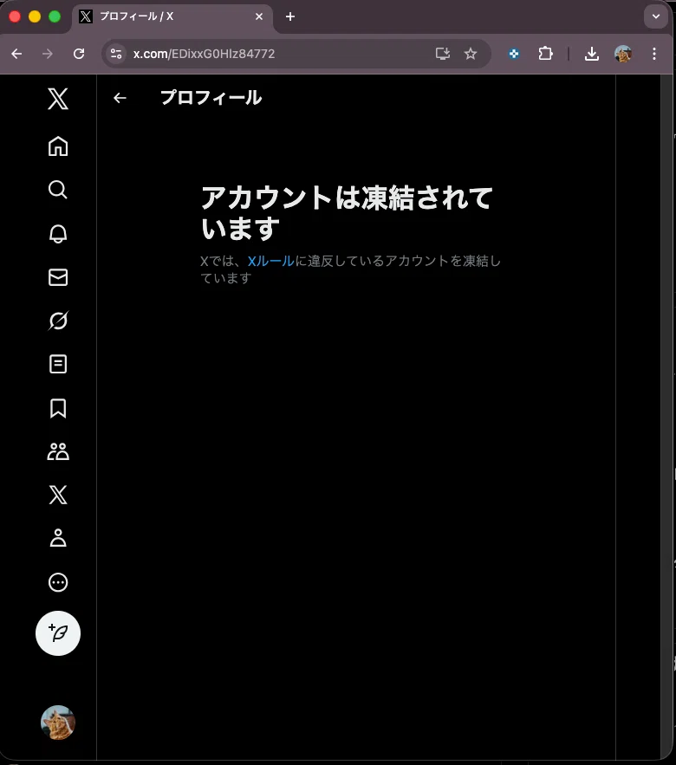Open Messages envelope icon
The height and width of the screenshot is (765, 676).
tap(58, 277)
